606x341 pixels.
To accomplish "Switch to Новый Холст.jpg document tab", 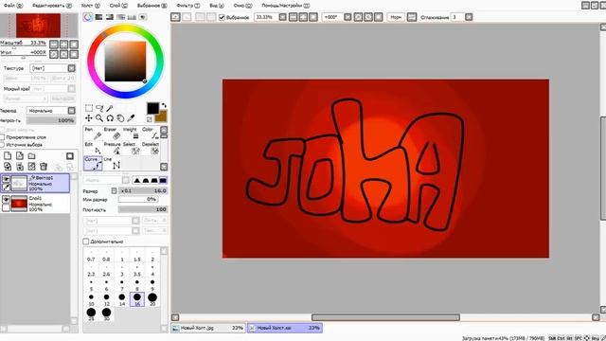I will pyautogui.click(x=208, y=328).
